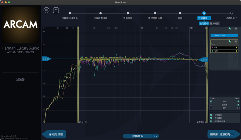Click Group 1 label
The height and width of the screenshot is (140, 241).
[x=214, y=44]
